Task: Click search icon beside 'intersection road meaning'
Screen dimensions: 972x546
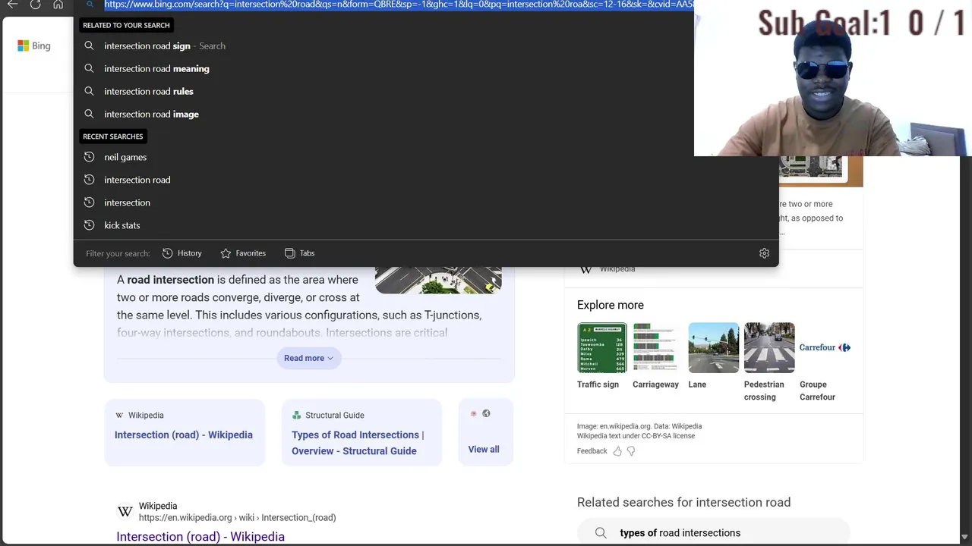Action: pos(89,68)
